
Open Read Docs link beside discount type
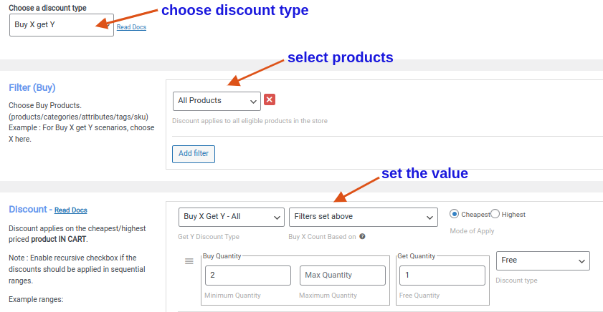pos(131,28)
